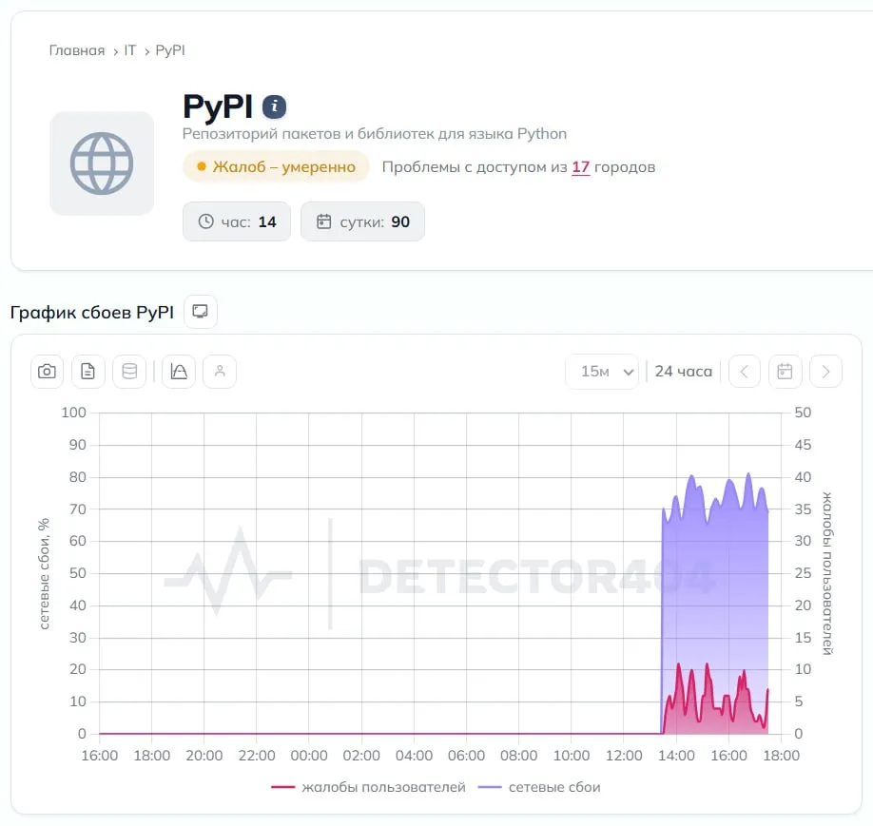Click the Python repository description text

click(x=375, y=134)
